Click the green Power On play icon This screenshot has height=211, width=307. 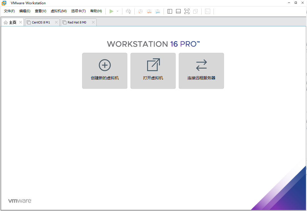point(111,11)
